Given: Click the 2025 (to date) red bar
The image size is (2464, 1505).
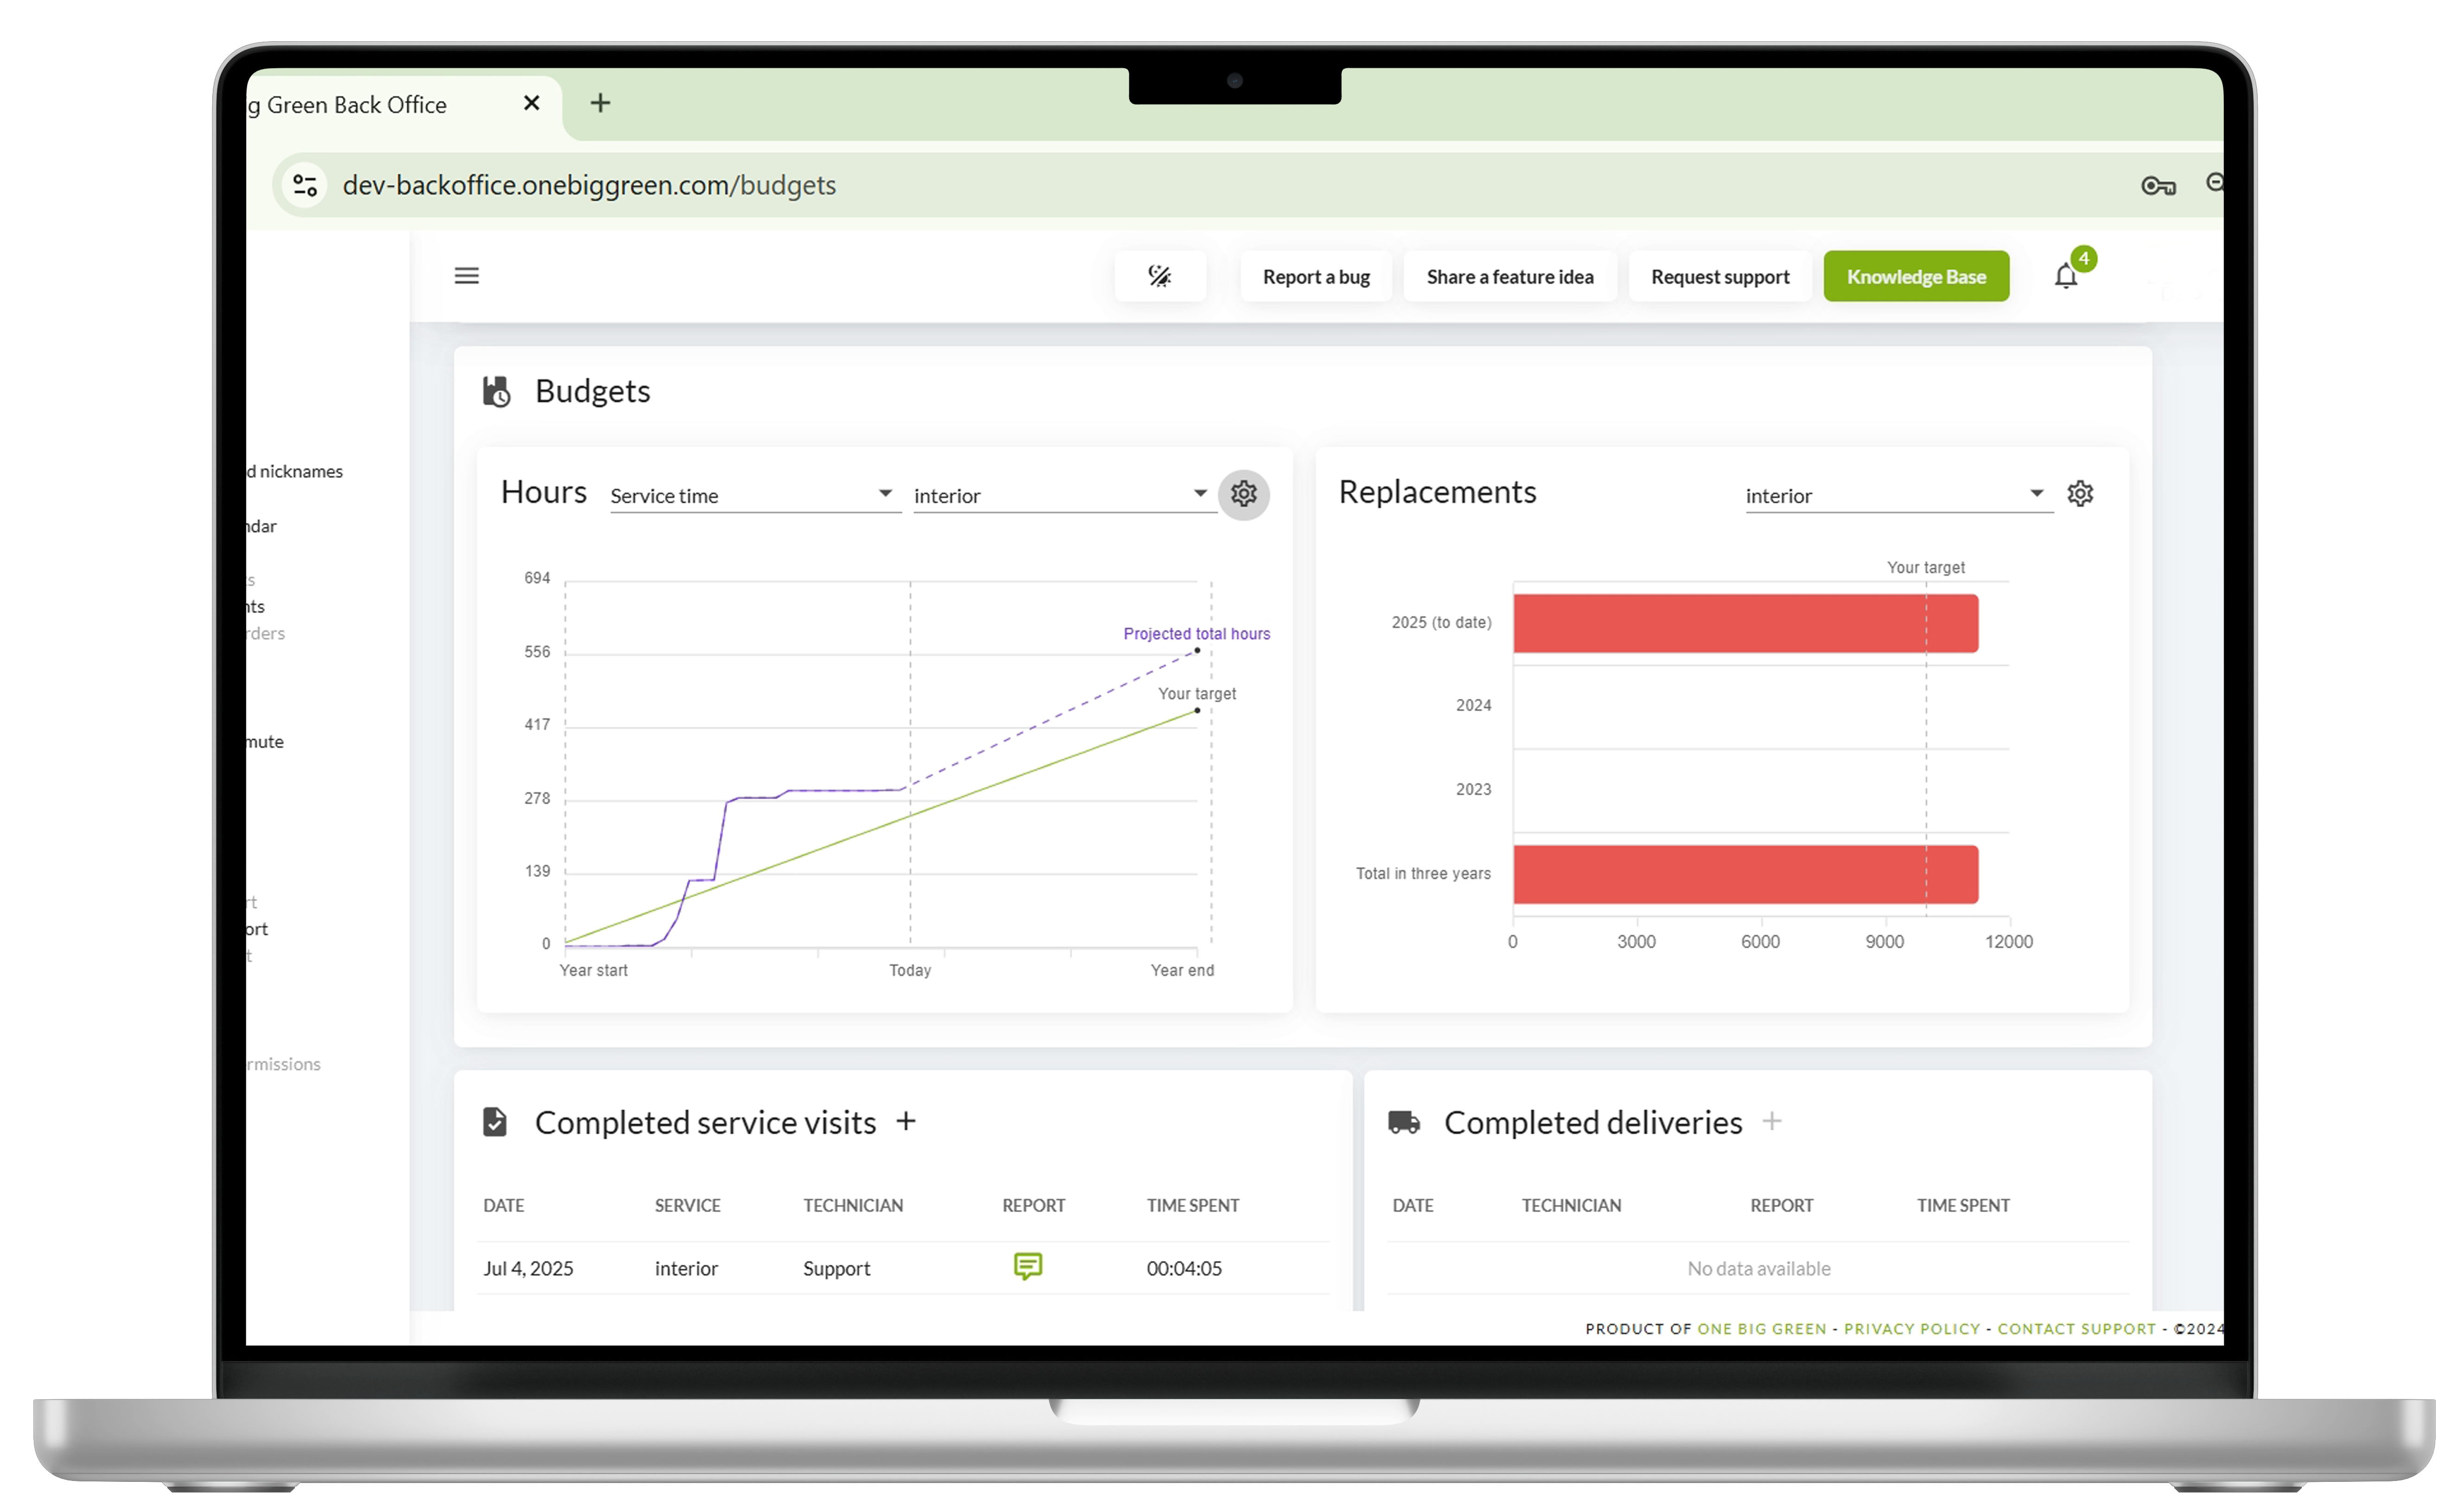Looking at the screenshot, I should [x=1745, y=624].
